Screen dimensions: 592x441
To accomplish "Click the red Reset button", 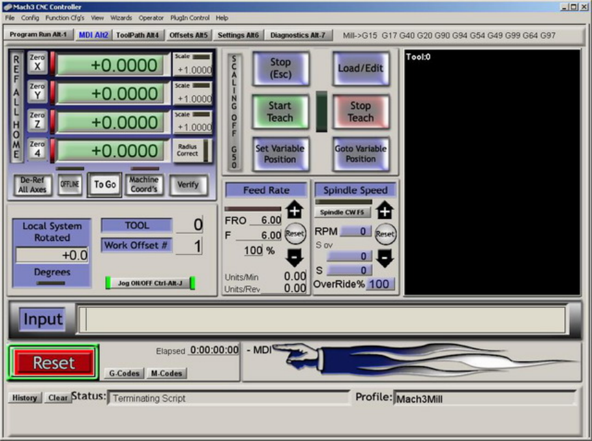I will 53,363.
